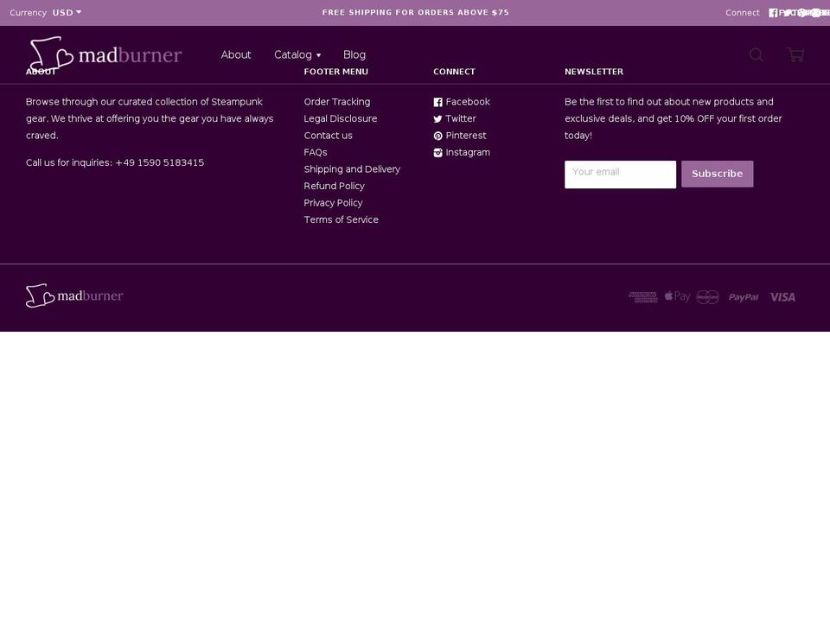
Task: Open the Legal Disclosure link
Action: point(341,118)
